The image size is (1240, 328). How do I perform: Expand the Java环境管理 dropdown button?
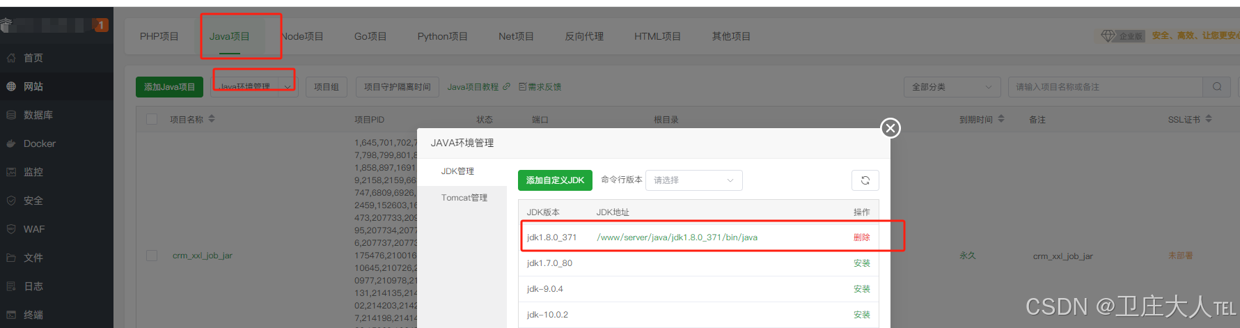pos(288,87)
